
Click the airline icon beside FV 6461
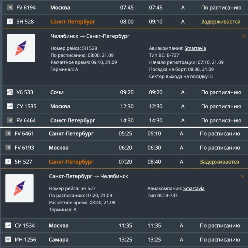pyautogui.click(x=8, y=133)
